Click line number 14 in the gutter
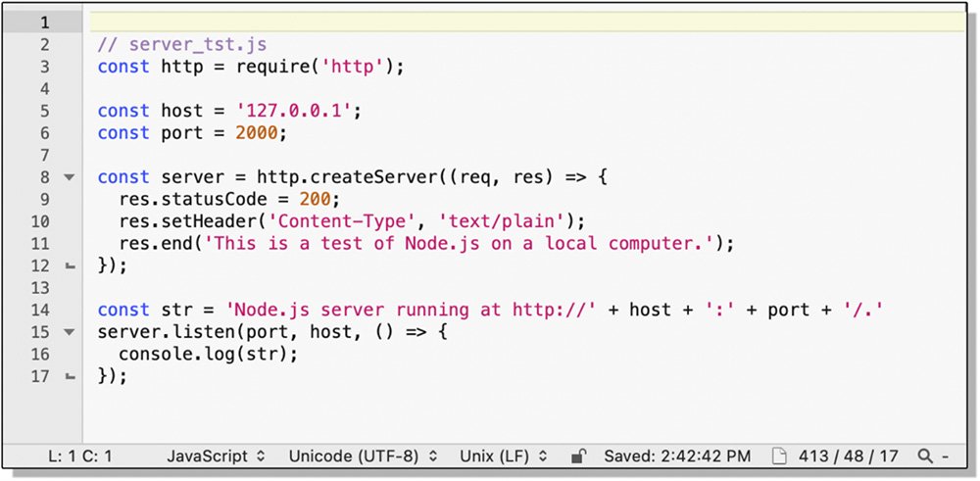The width and height of the screenshot is (980, 481). [x=39, y=310]
